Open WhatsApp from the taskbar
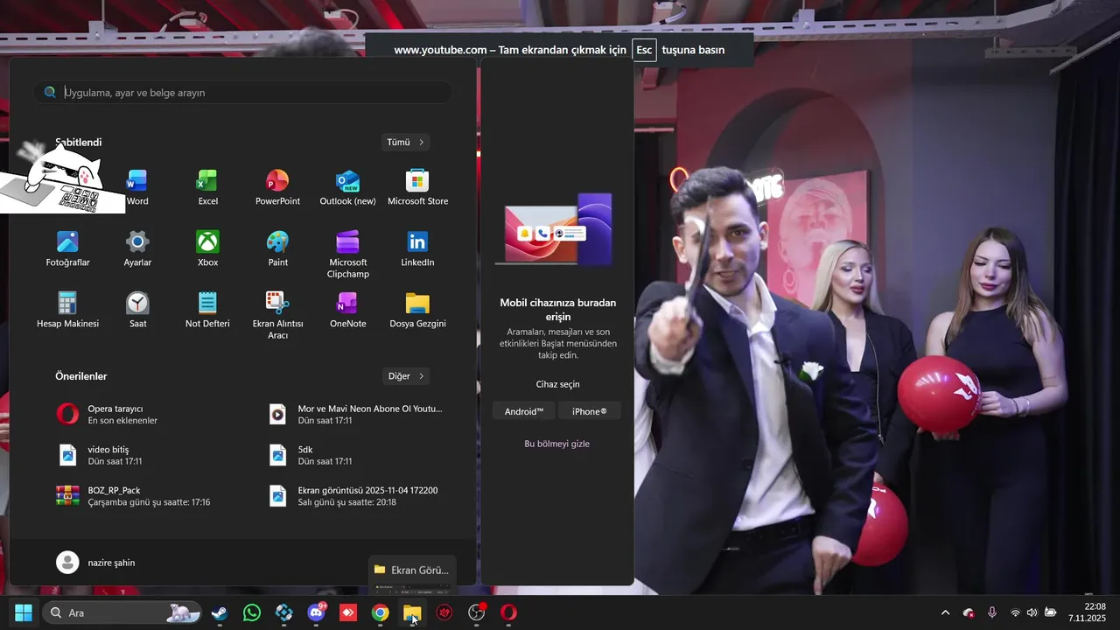 (252, 612)
